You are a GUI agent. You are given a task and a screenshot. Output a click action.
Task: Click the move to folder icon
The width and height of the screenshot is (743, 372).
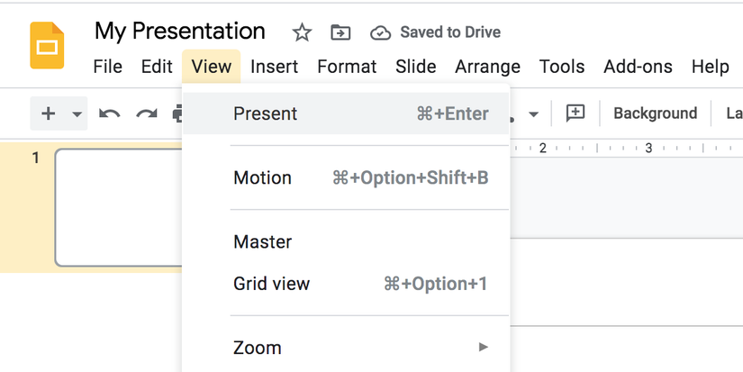[340, 33]
